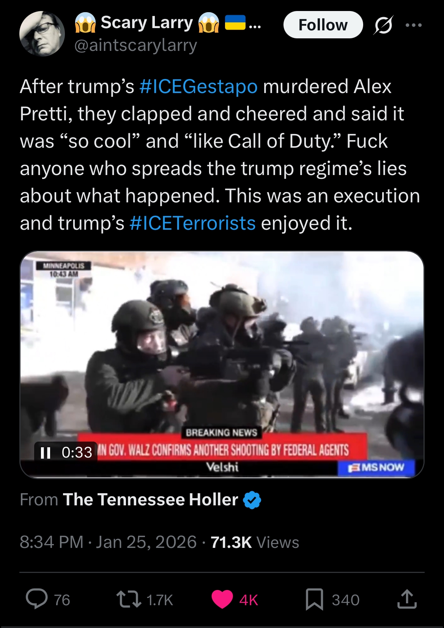The width and height of the screenshot is (444, 628).
Task: Open the three-dot more options menu
Action: click(414, 25)
